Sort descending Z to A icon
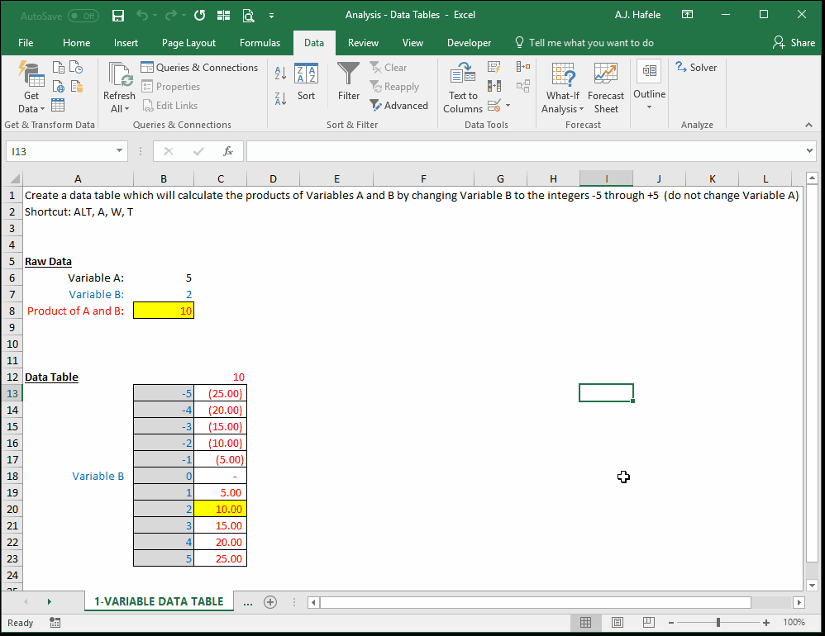 point(280,97)
